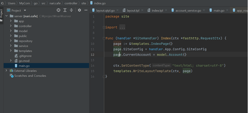Viewport: 248px width, 113px height.
Task: Click line number 12 in the gutter
Action: pyautogui.click(x=92, y=55)
